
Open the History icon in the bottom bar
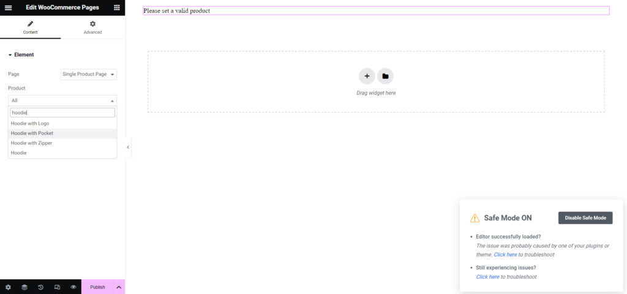41,287
